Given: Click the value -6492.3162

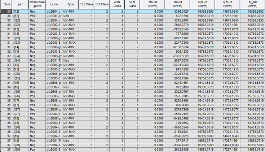Looking at the screenshot, I should (177, 118).
